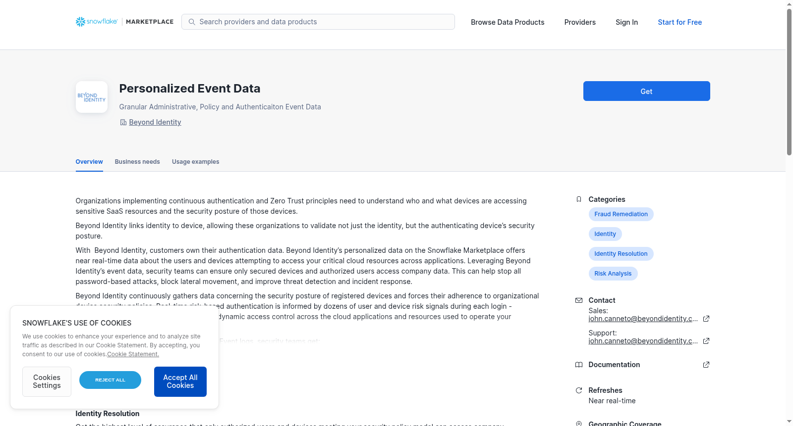The height and width of the screenshot is (426, 793).
Task: Click the 'Near real-time' refresh value
Action: [612, 401]
